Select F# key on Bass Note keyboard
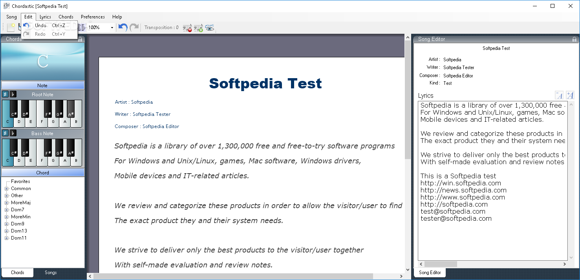Screen dimensions: 580x280 coord(48,147)
